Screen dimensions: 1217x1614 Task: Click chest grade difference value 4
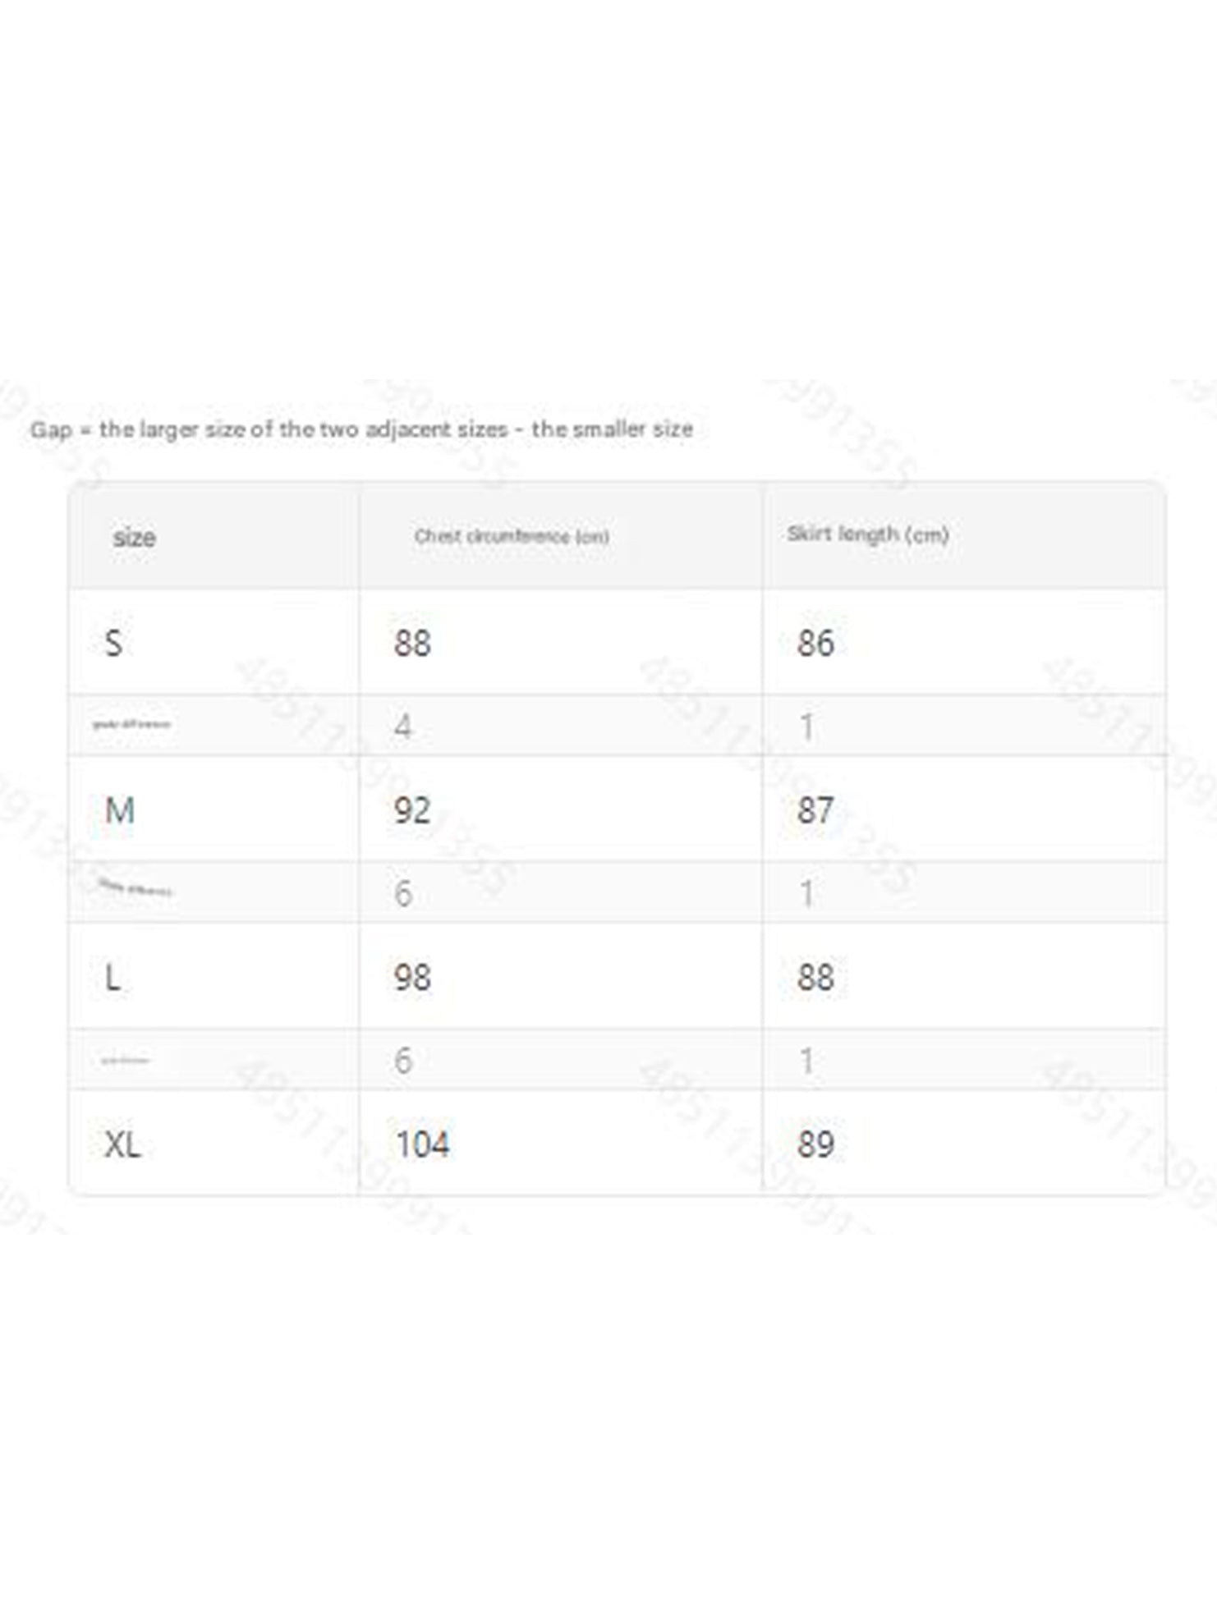(402, 727)
